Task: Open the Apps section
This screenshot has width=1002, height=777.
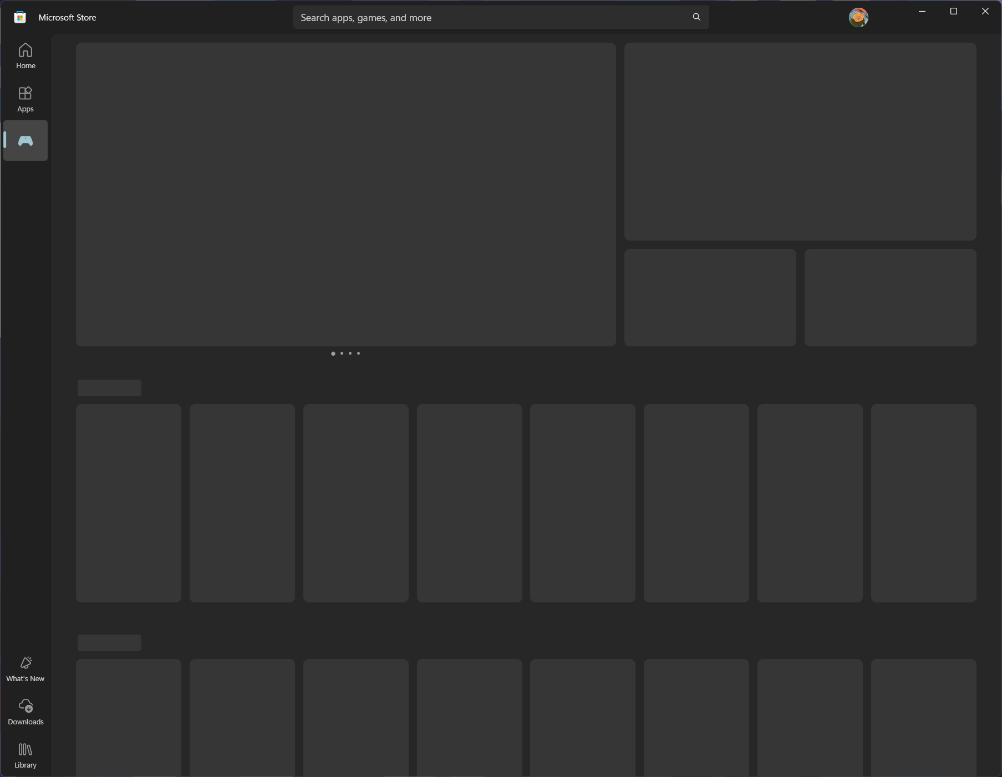Action: pos(26,99)
